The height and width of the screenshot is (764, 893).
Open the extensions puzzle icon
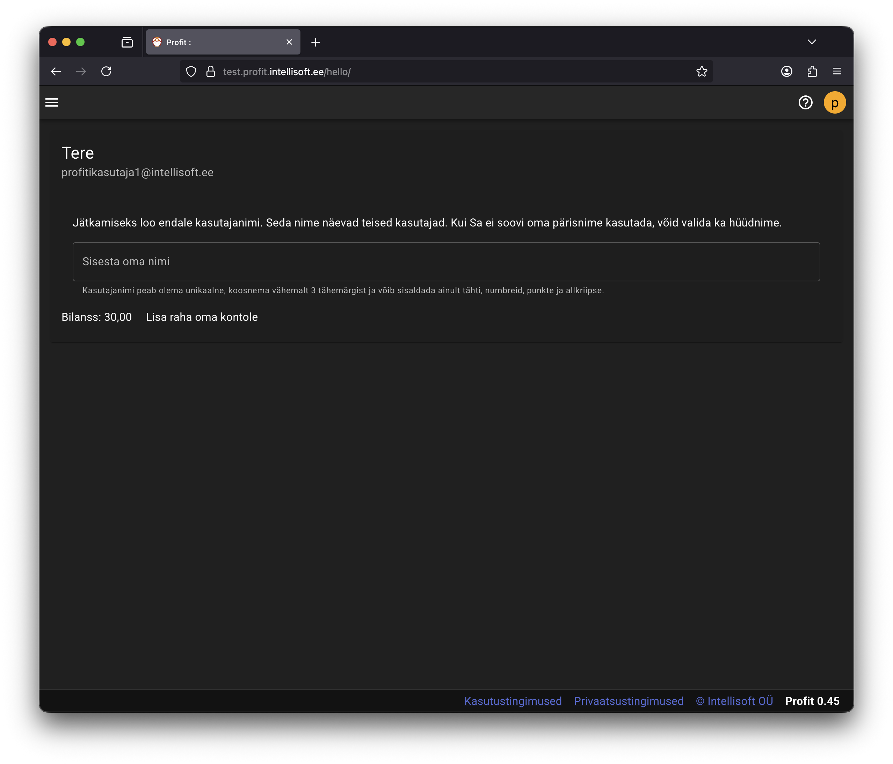(x=812, y=72)
